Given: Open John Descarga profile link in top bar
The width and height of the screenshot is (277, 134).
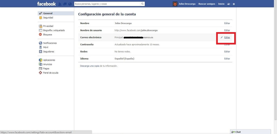Looking at the screenshot, I should [x=187, y=4].
